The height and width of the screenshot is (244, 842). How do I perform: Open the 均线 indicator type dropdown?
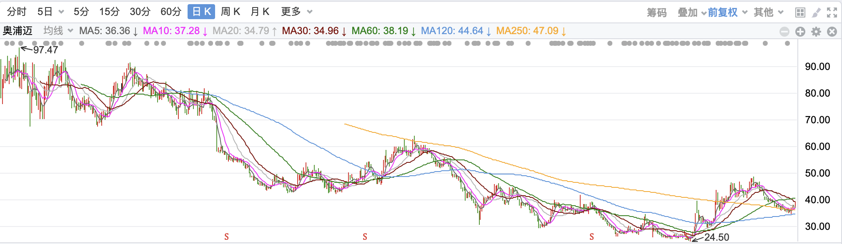58,31
